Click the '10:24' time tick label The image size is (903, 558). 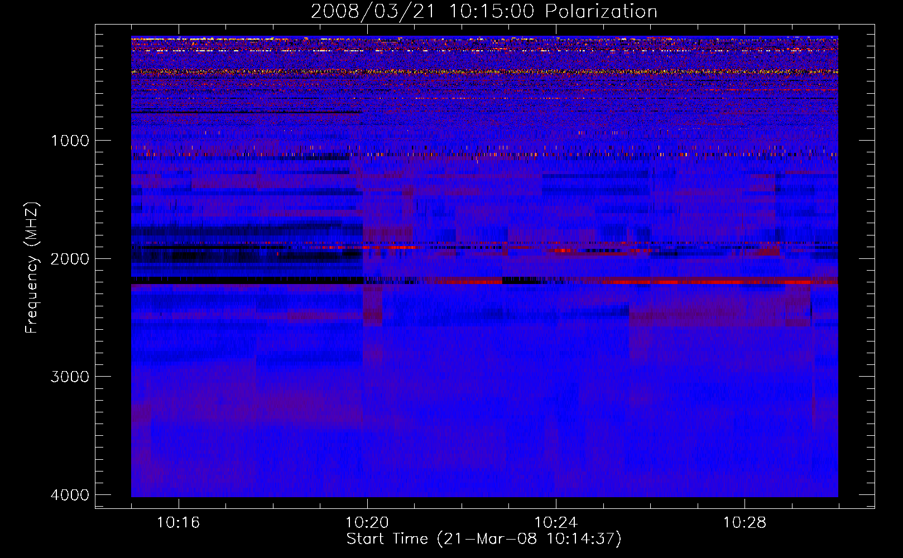[x=556, y=523]
